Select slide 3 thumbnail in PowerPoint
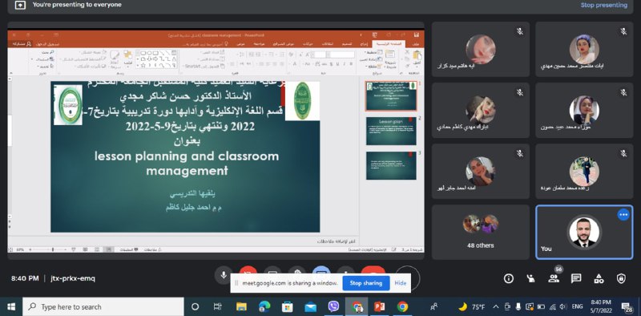Viewport: 641px width, 316px height. 391,165
